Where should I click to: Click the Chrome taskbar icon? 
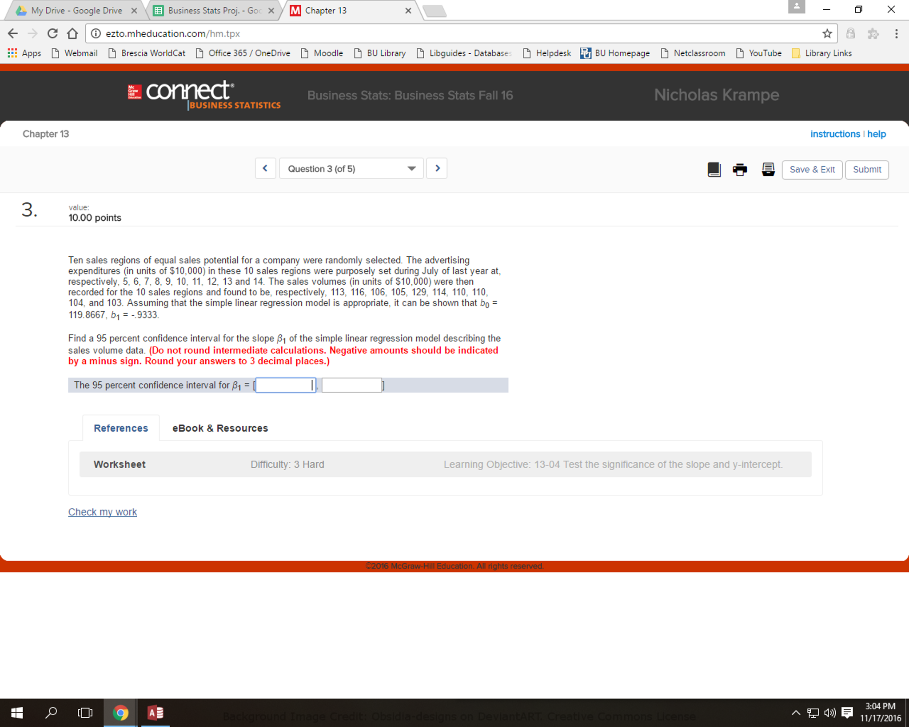click(120, 712)
